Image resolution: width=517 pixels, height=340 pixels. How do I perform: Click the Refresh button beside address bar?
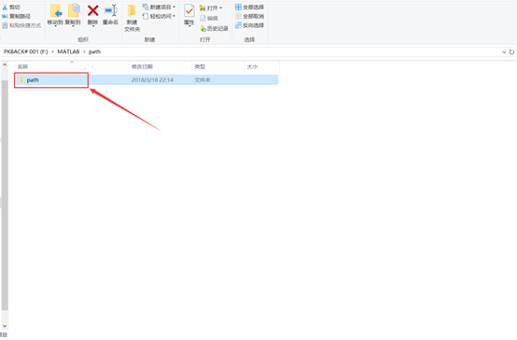511,52
